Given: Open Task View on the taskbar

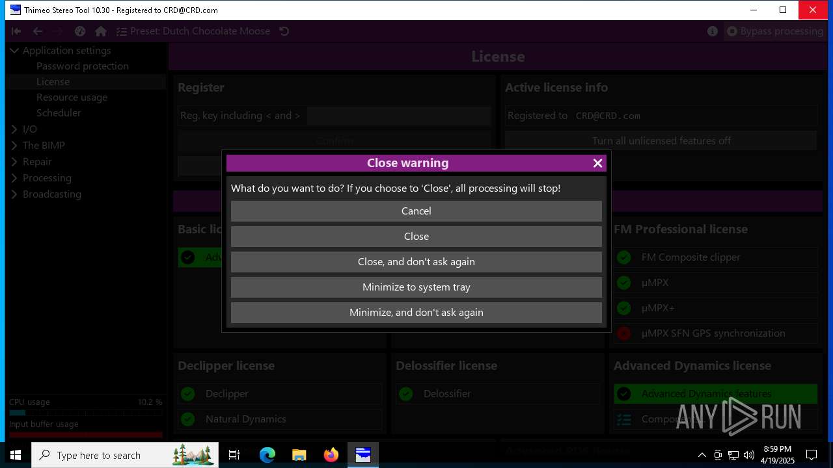Looking at the screenshot, I should pos(234,455).
